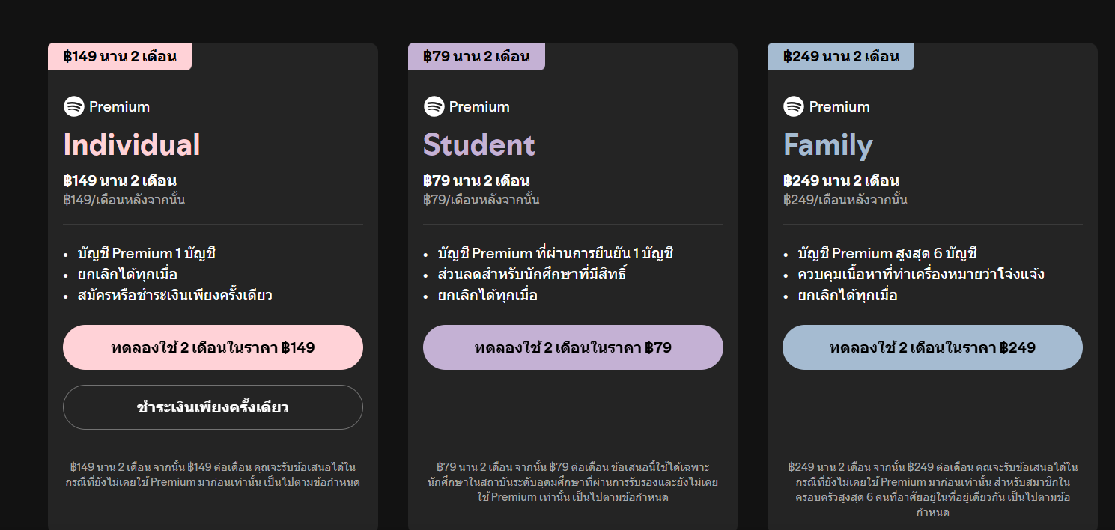Screen dimensions: 1115x530
Task: Select the Family plan heading
Action: point(828,145)
